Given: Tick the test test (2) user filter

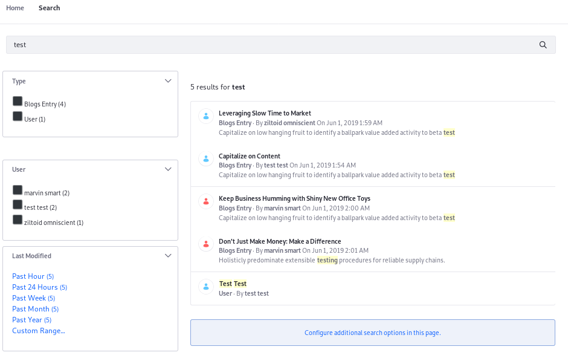Looking at the screenshot, I should (x=18, y=205).
